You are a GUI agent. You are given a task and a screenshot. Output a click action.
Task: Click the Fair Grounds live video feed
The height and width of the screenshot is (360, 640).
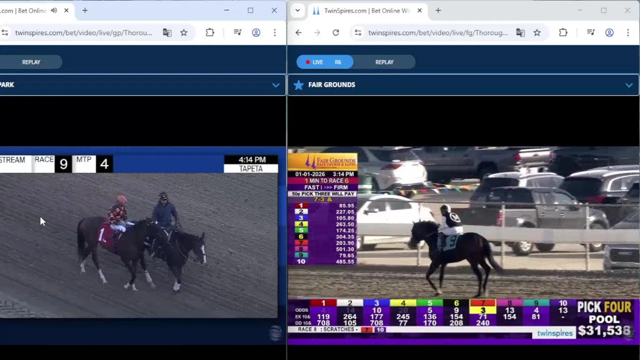click(463, 245)
